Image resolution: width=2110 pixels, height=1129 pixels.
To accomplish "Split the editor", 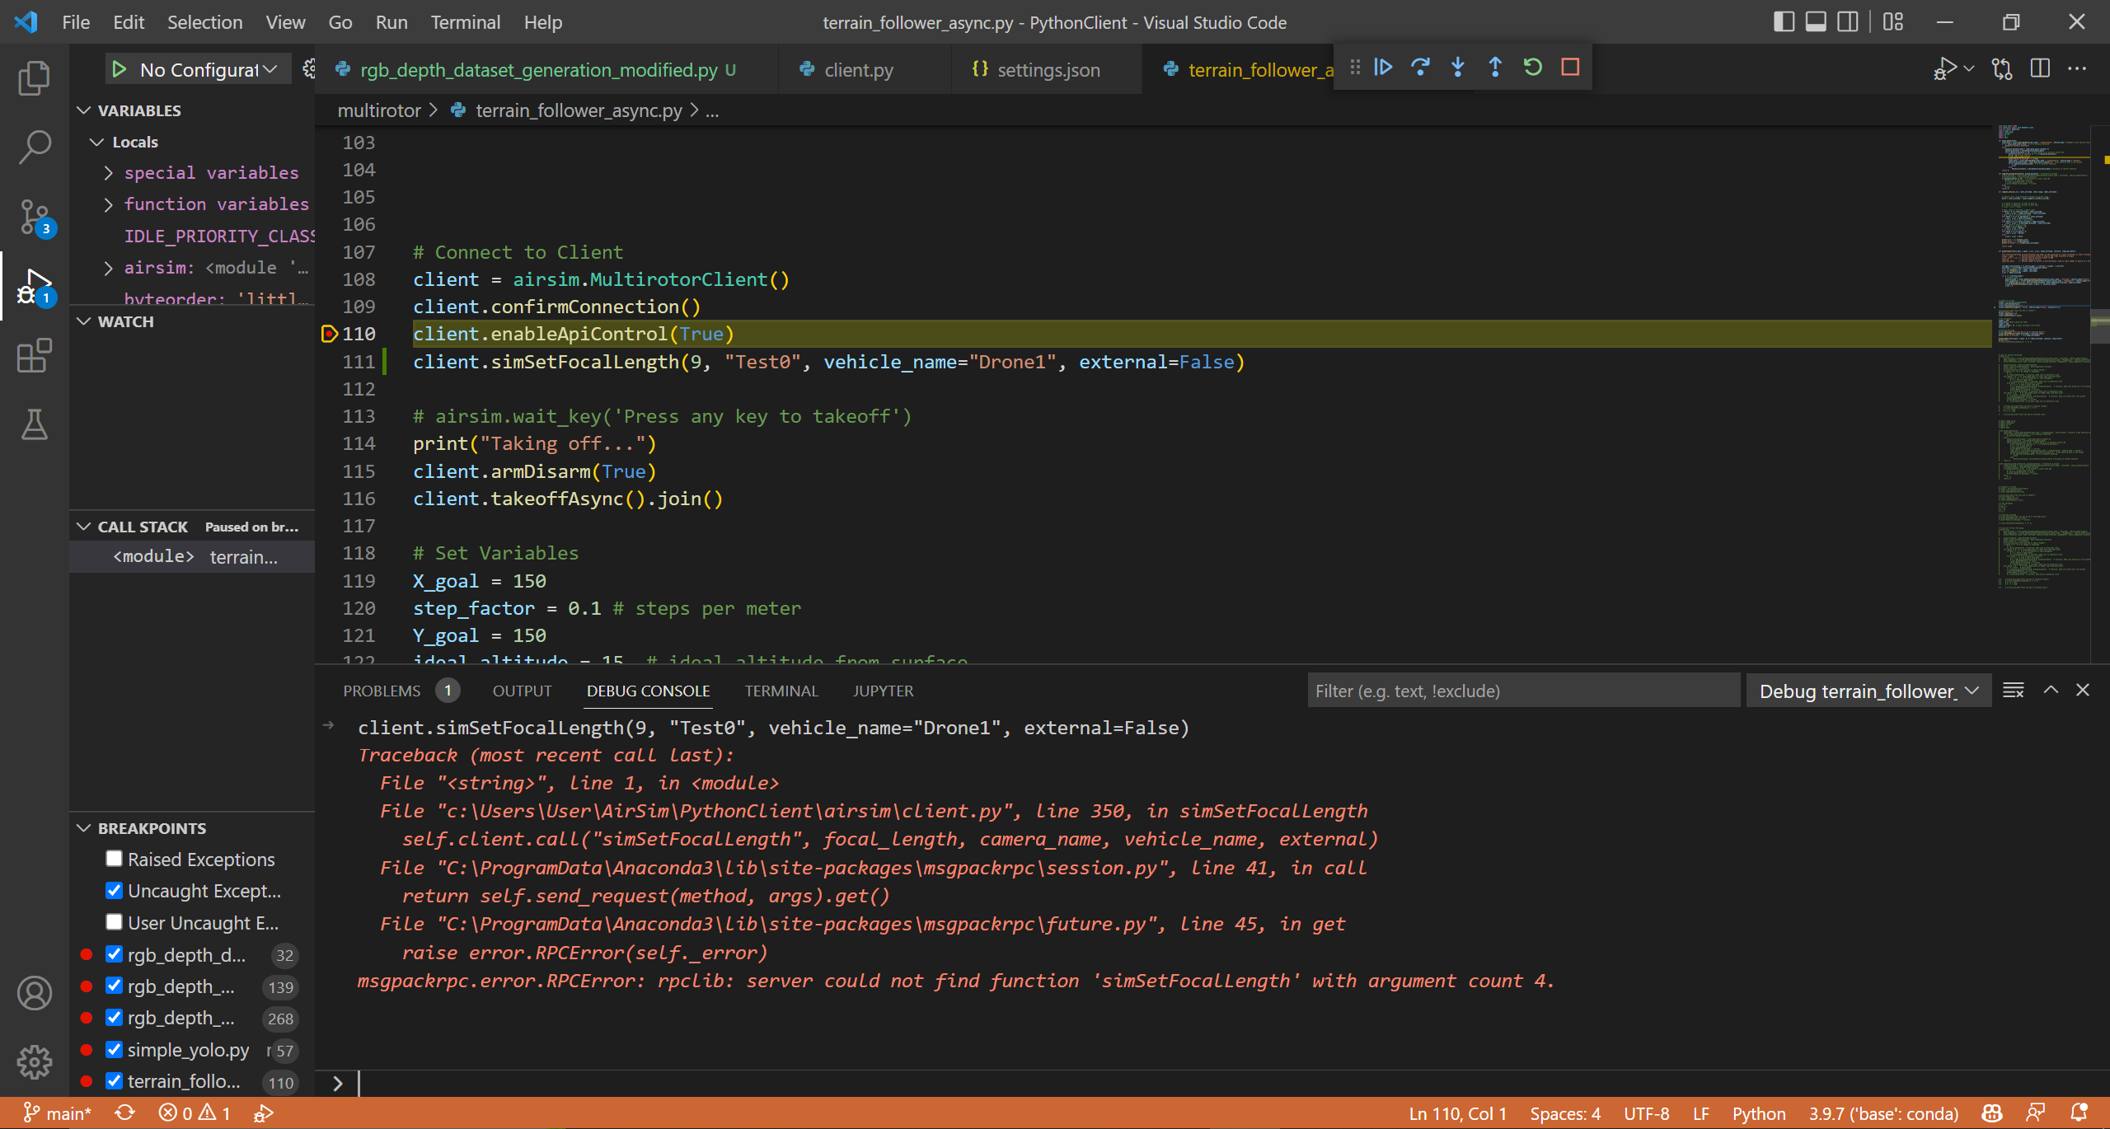I will tap(2040, 68).
